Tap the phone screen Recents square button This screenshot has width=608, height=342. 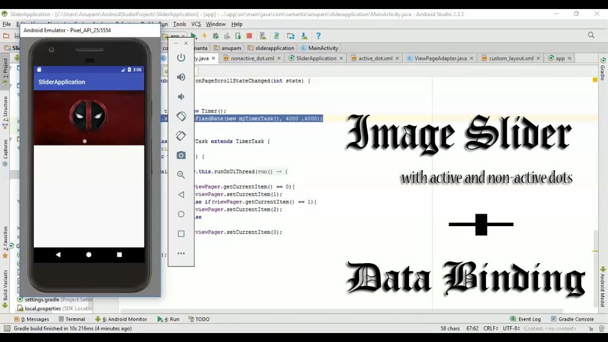pyautogui.click(x=119, y=255)
